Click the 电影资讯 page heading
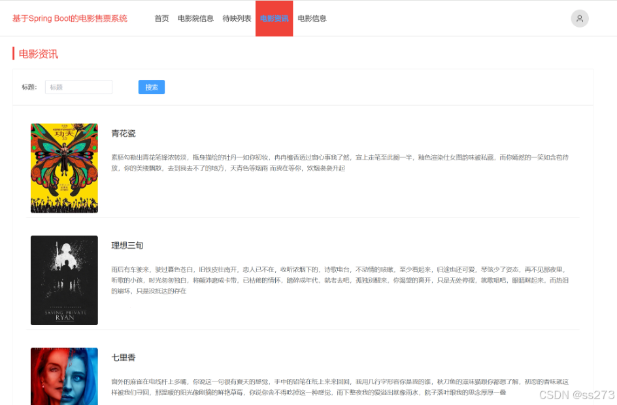This screenshot has height=405, width=617. click(39, 54)
